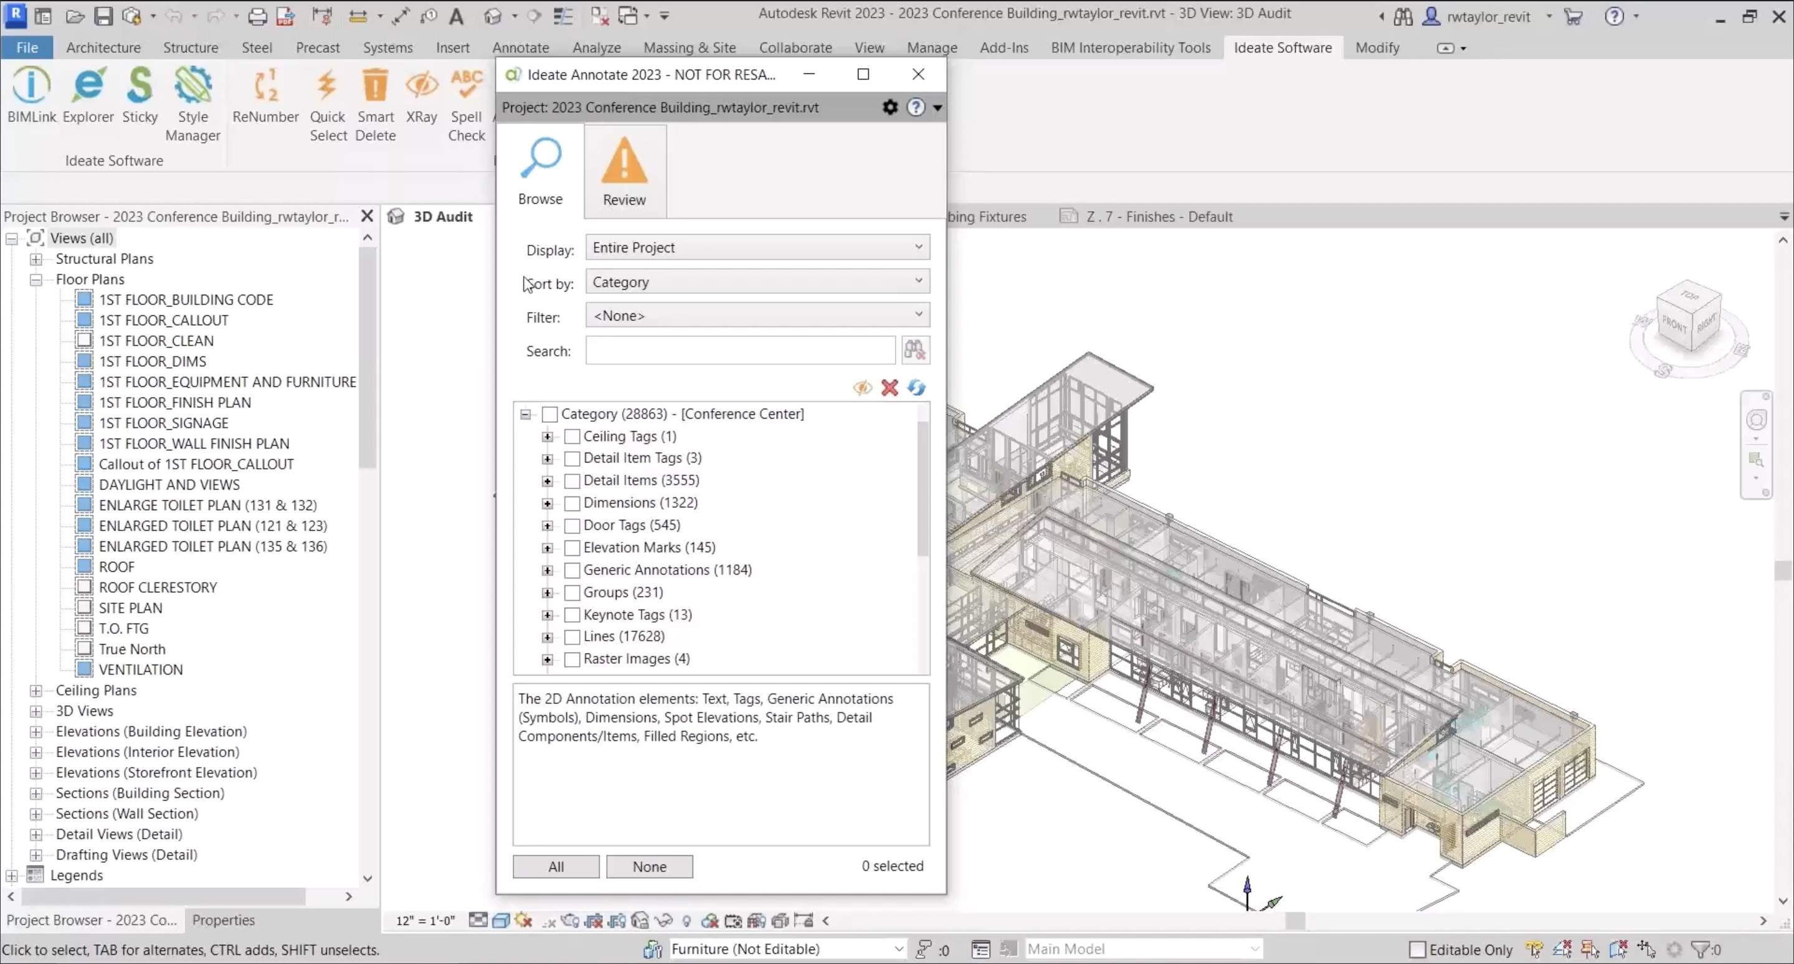The height and width of the screenshot is (964, 1794).
Task: Launch the BIMLink tool
Action: coord(31,95)
